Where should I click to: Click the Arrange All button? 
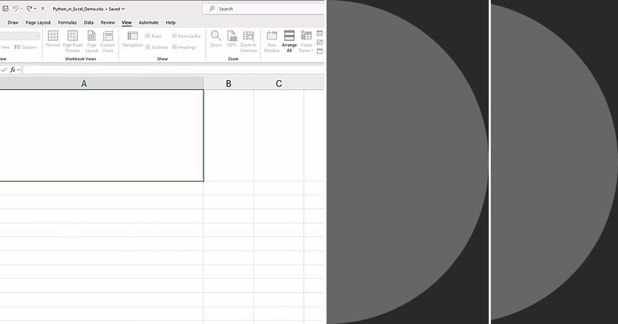pyautogui.click(x=289, y=41)
